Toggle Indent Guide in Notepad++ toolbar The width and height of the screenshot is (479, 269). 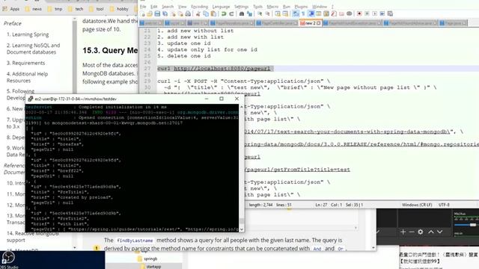pyautogui.click(x=311, y=13)
